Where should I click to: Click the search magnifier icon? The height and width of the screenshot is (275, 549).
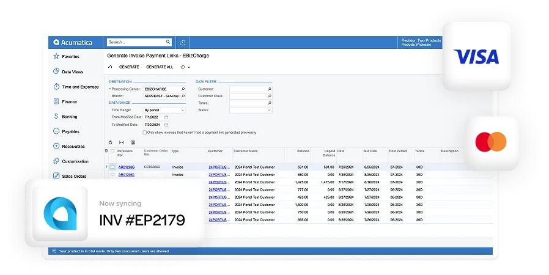coord(168,42)
